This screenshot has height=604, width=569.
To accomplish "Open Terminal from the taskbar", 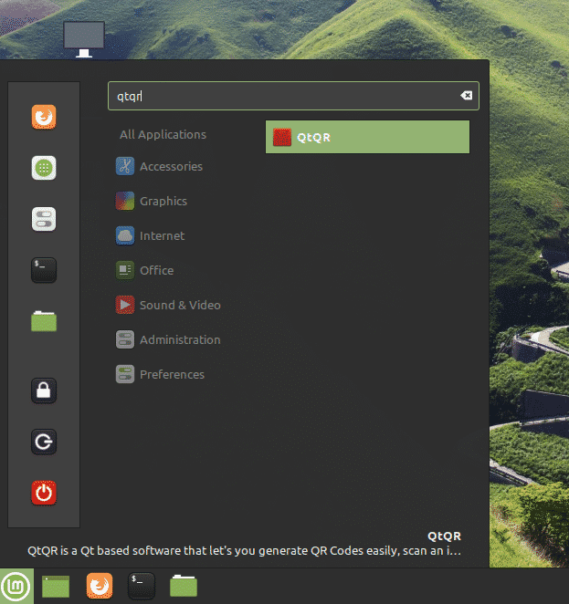I will tap(142, 586).
